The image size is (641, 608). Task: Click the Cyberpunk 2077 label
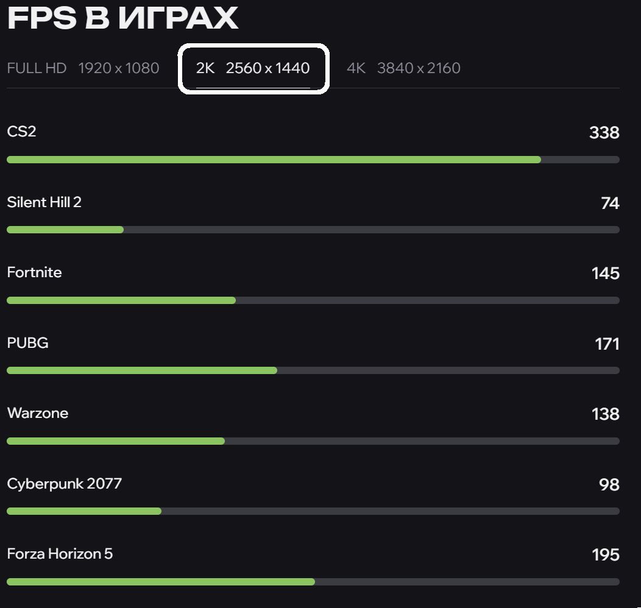pyautogui.click(x=64, y=484)
